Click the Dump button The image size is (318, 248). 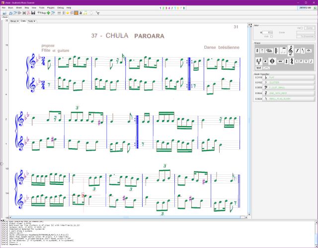pyautogui.click(x=309, y=28)
